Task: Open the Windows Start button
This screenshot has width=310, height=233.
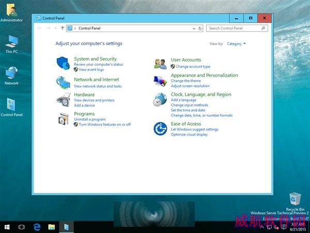Action: [x=7, y=227]
